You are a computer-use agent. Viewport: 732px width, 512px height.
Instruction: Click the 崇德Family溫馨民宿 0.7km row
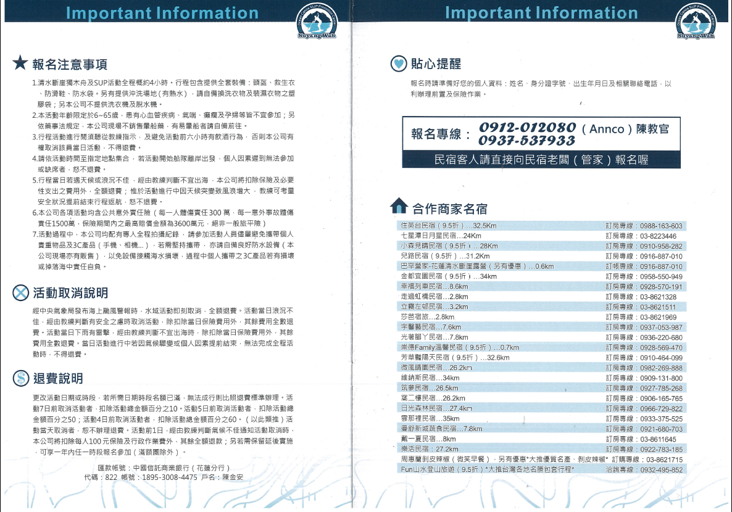pyautogui.click(x=541, y=348)
